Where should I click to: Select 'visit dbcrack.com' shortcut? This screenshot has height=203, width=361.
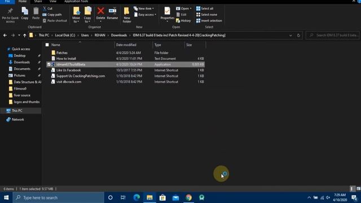[x=69, y=81]
